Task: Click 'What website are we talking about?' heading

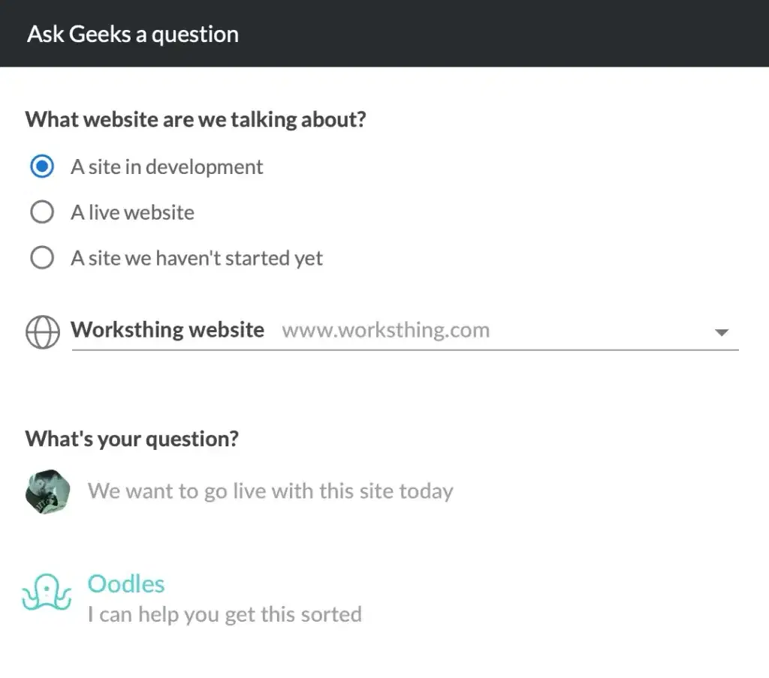Action: [x=196, y=119]
